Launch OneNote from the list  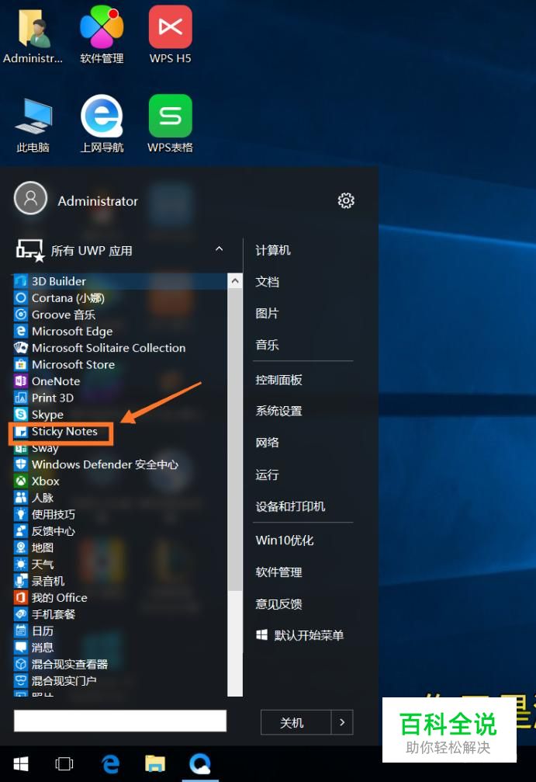[119, 381]
